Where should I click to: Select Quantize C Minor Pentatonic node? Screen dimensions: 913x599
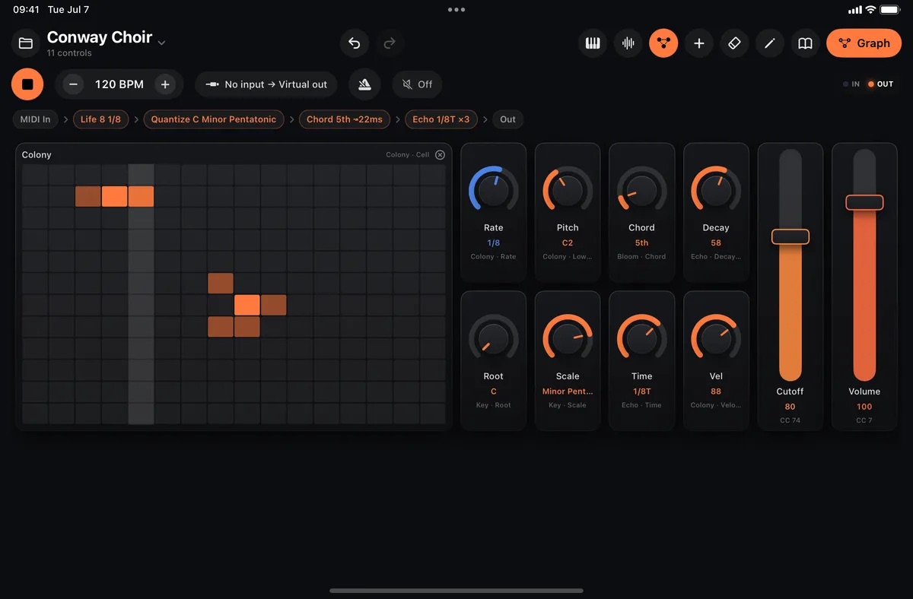pyautogui.click(x=214, y=119)
